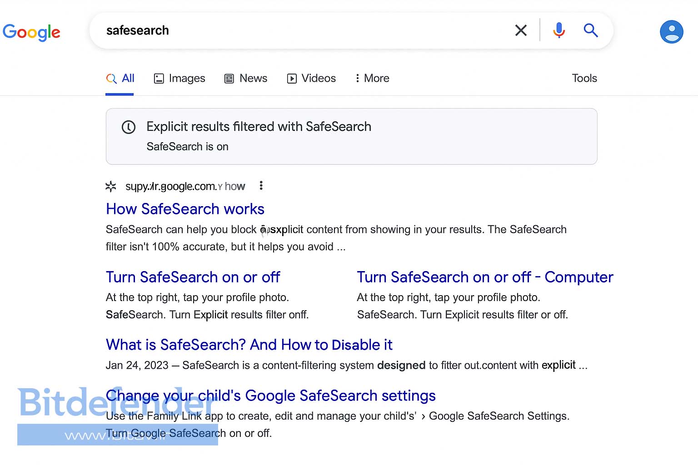Image resolution: width=698 pixels, height=465 pixels.
Task: Expand the More search options menu
Action: 372,78
